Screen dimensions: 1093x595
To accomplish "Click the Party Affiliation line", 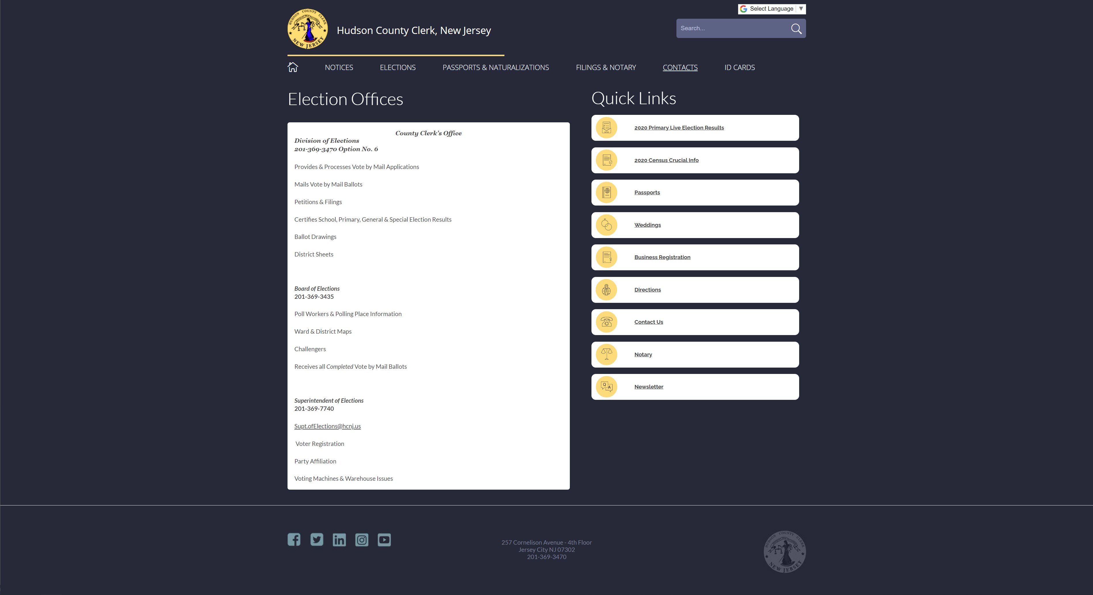I will 315,461.
